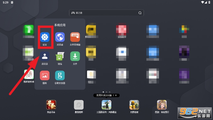Image resolution: width=213 pixels, height=120 pixels.
Task: Open the APK编辑器 app
Action: [x=29, y=52]
